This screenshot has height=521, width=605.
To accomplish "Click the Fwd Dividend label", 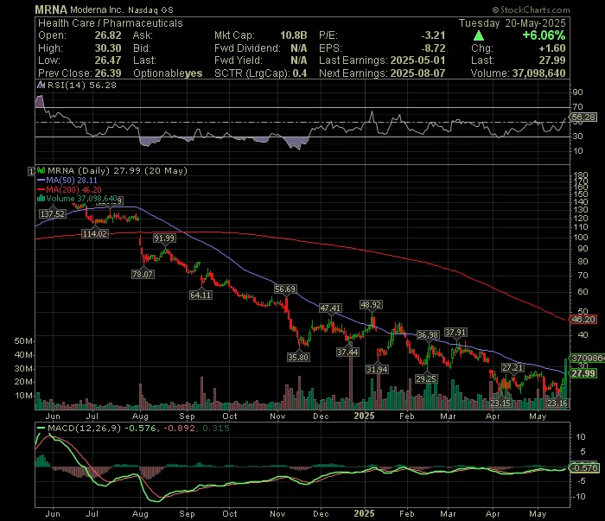I will [x=247, y=48].
